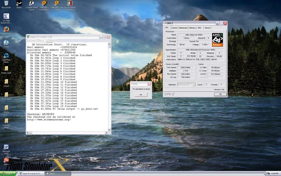The width and height of the screenshot is (281, 176).
Task: Click the Super PI horizontal scroll right arrow
Action: click(106, 133)
